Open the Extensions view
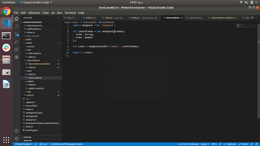 click(16, 49)
